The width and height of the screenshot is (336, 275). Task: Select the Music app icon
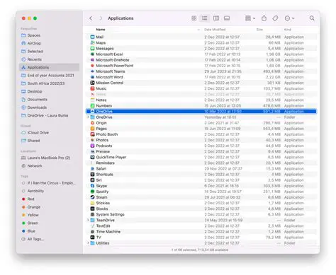[x=92, y=88]
